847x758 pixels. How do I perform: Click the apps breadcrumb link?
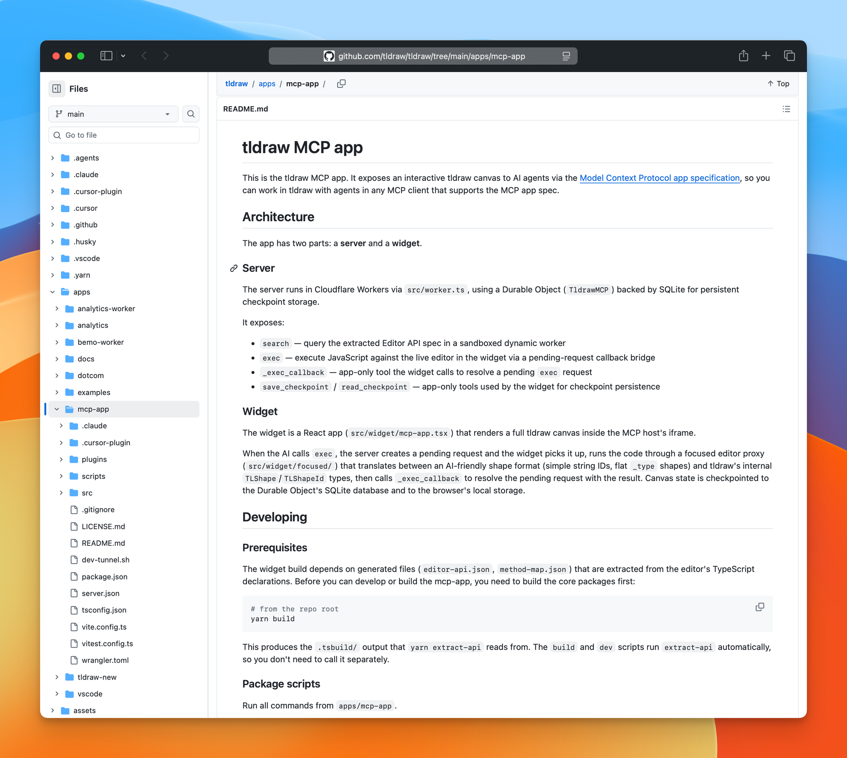(x=267, y=84)
